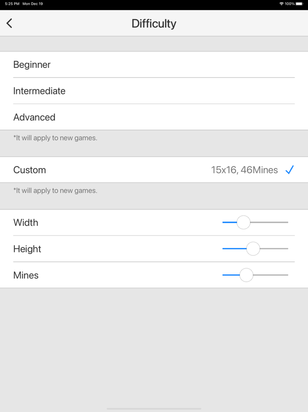Click the Mines slider track's right end

(x=286, y=275)
